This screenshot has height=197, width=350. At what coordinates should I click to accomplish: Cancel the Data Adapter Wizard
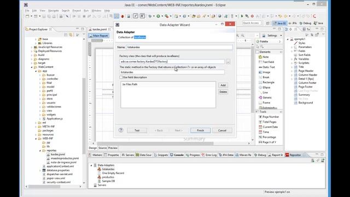(222, 130)
